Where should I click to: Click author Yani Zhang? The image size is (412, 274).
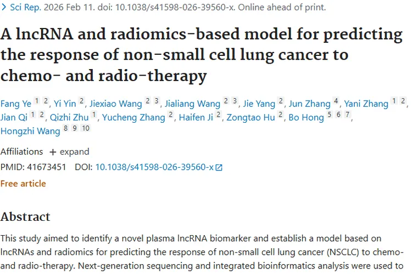tap(366, 103)
